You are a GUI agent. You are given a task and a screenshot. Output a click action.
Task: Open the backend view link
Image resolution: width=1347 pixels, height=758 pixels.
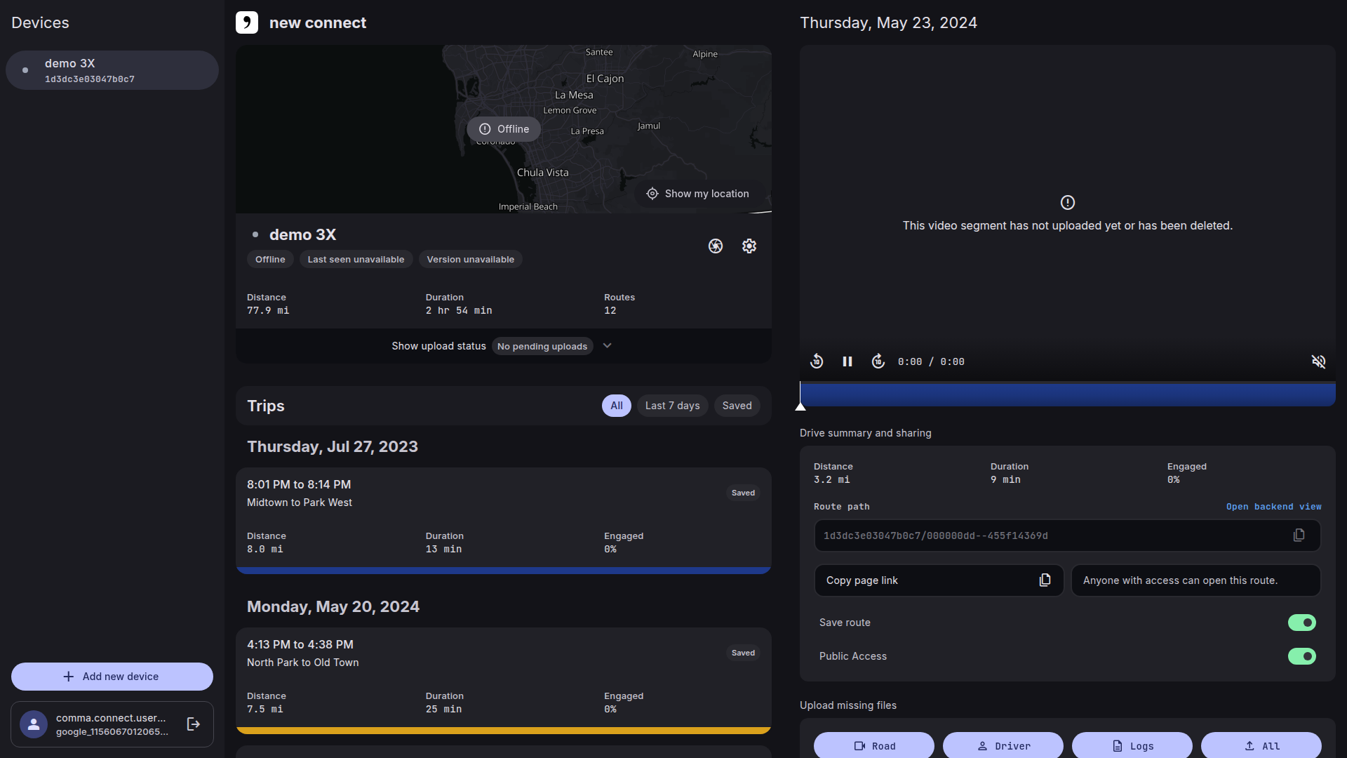click(1273, 507)
